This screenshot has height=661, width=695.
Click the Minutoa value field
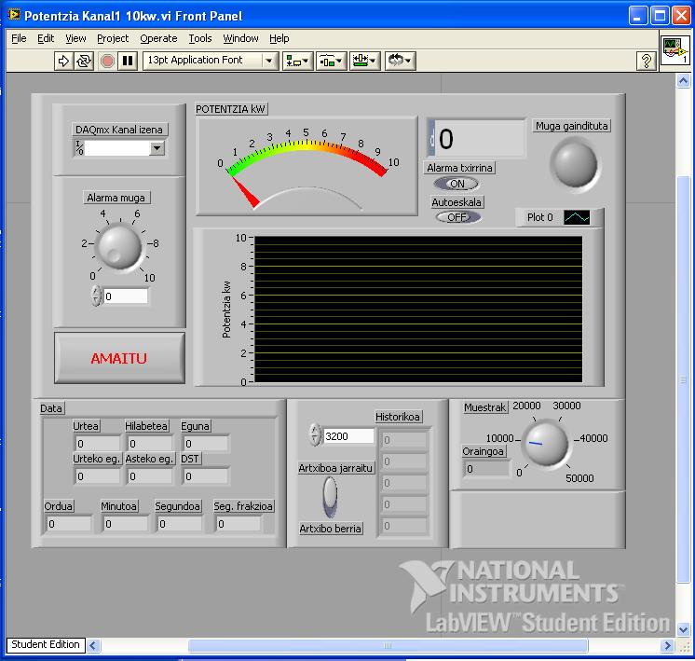[126, 524]
